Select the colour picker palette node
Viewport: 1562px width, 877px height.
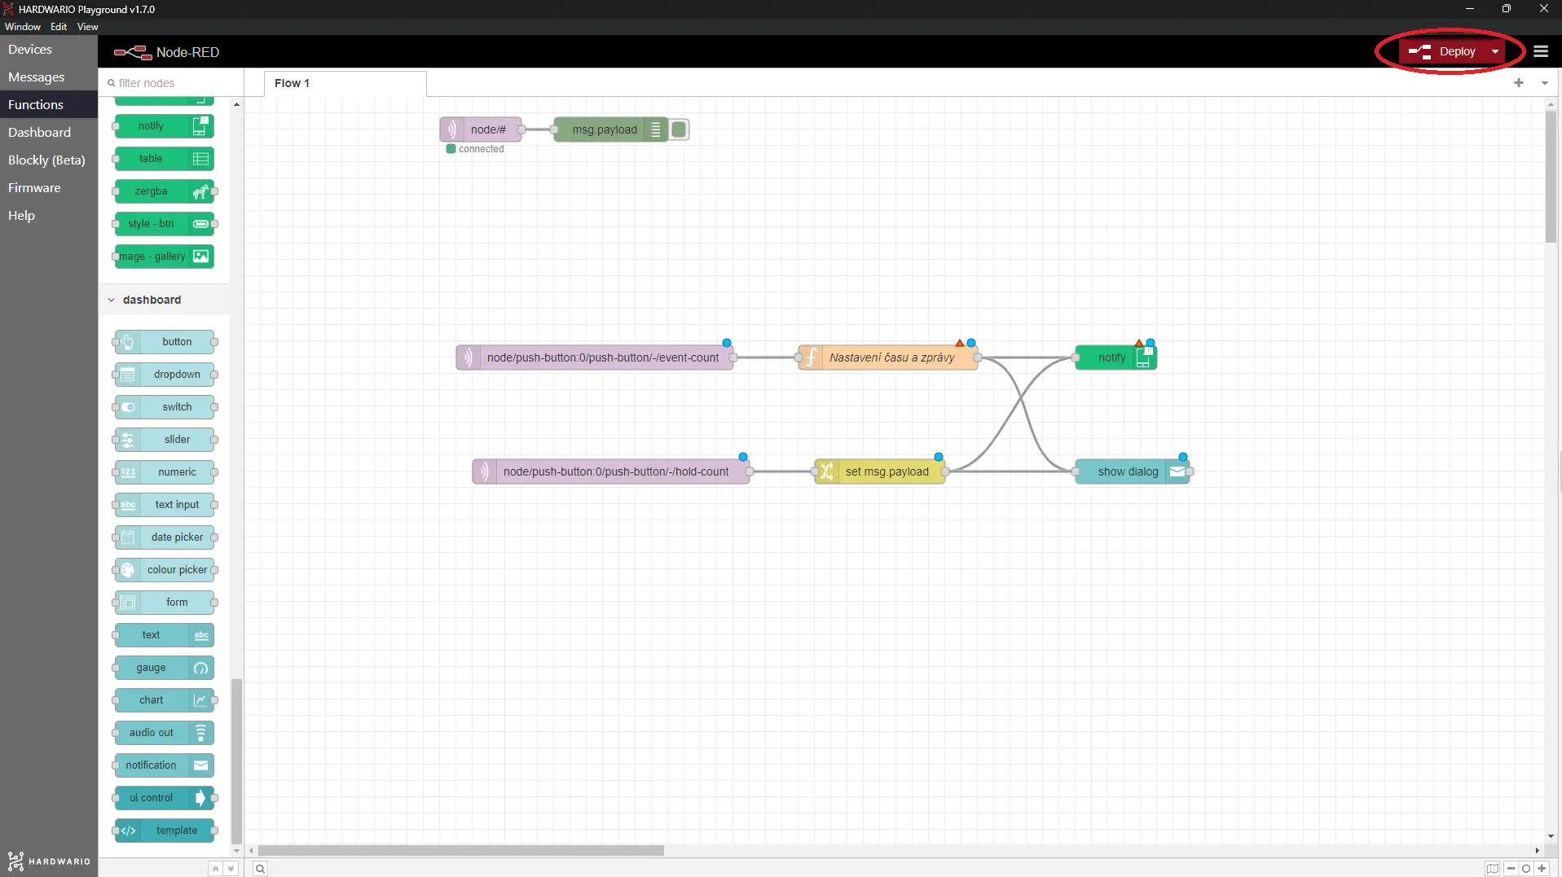click(x=164, y=570)
